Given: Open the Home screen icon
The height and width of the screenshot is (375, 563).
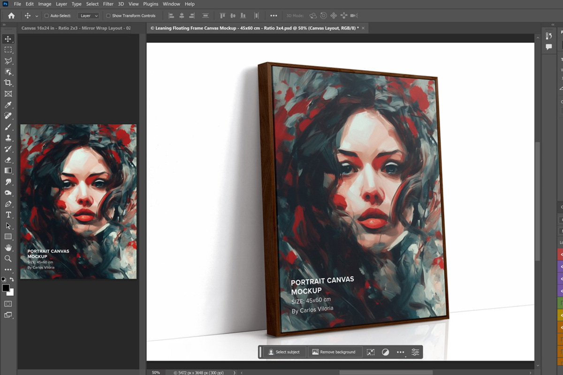Looking at the screenshot, I should click(x=11, y=15).
